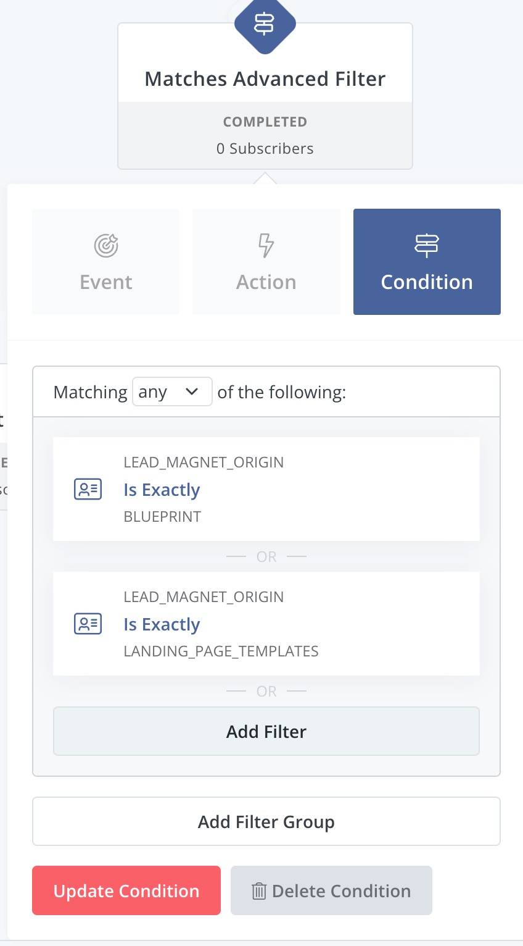Save changes with the Update Condition button
Image resolution: width=523 pixels, height=946 pixels.
[x=126, y=890]
